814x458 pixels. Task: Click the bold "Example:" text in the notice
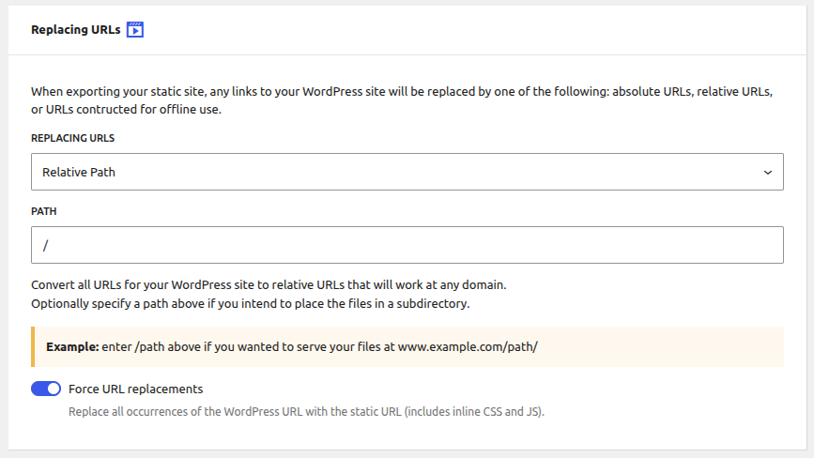tap(72, 346)
